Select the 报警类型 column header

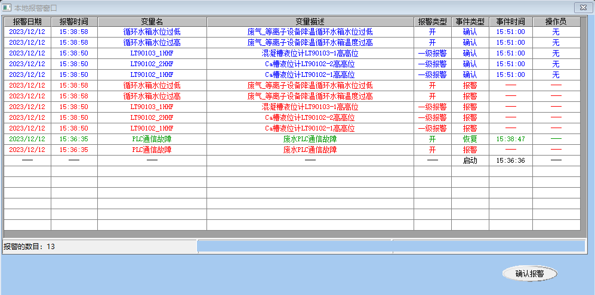pyautogui.click(x=432, y=21)
